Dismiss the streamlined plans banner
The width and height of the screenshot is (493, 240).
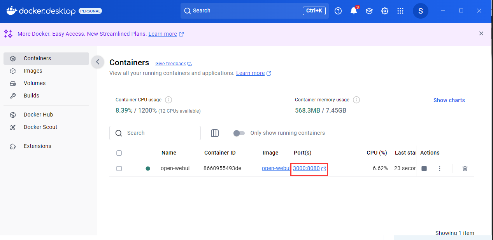(x=481, y=33)
